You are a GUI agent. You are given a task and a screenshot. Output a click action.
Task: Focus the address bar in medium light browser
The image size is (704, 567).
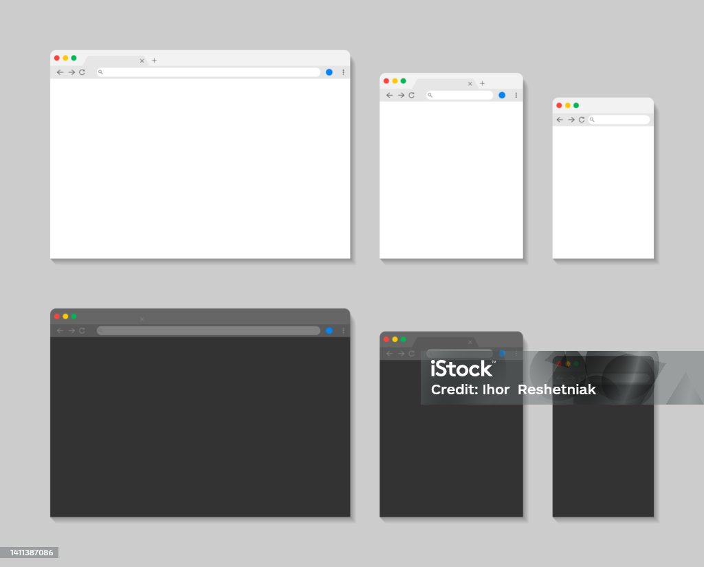coord(459,95)
